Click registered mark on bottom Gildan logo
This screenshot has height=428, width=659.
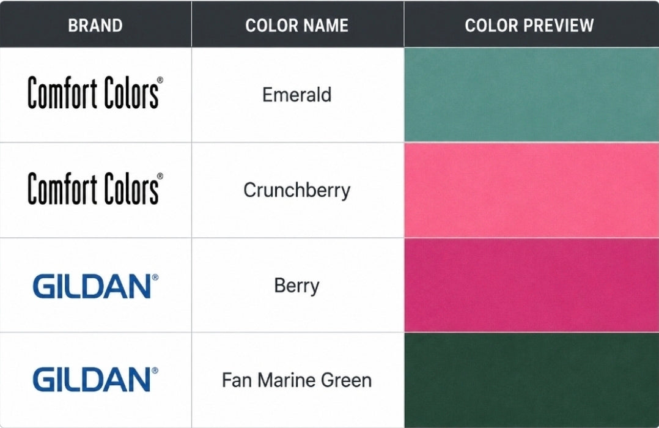click(x=155, y=371)
